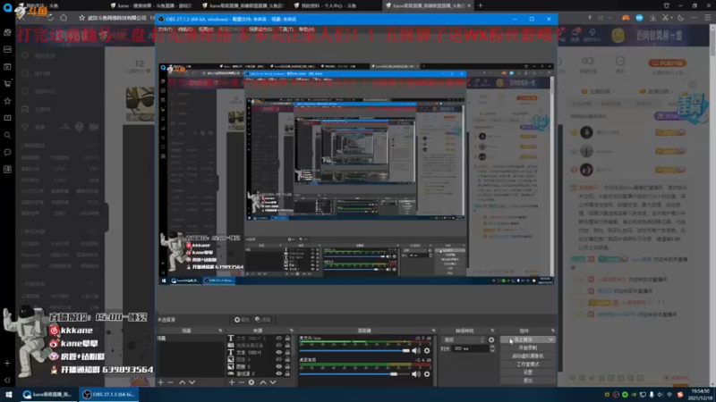
Task: Move selected source up in Sources panel
Action: [263, 382]
